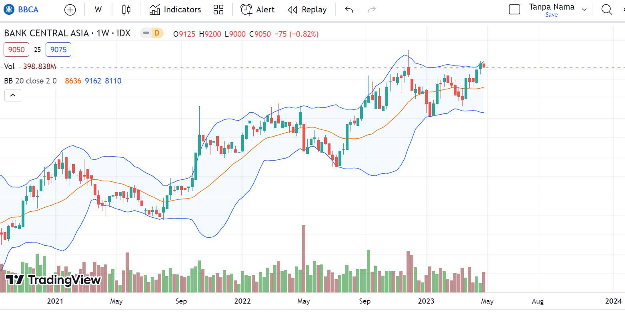625x312 pixels.
Task: Toggle the D daily badge next to symbol
Action: 157,34
